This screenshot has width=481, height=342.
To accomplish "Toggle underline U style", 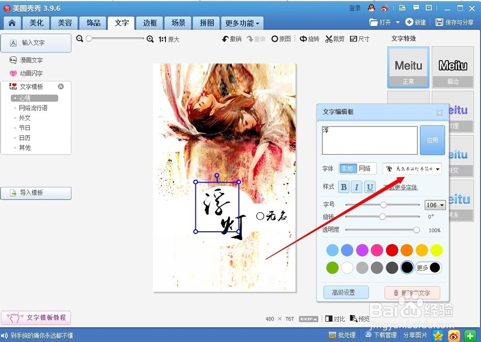I will 370,187.
